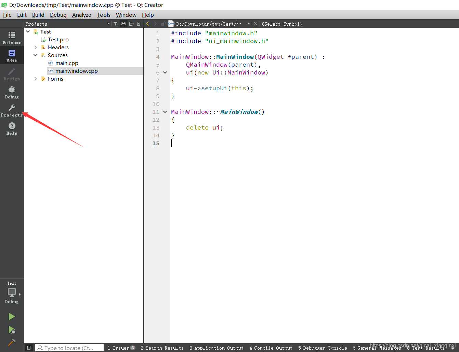The image size is (459, 352).
Task: Click the Forms folder icon
Action: coord(43,79)
